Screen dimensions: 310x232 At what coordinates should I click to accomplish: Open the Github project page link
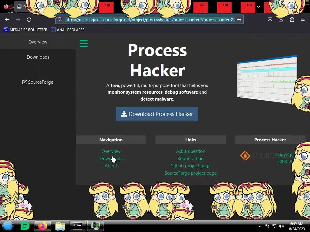(190, 166)
